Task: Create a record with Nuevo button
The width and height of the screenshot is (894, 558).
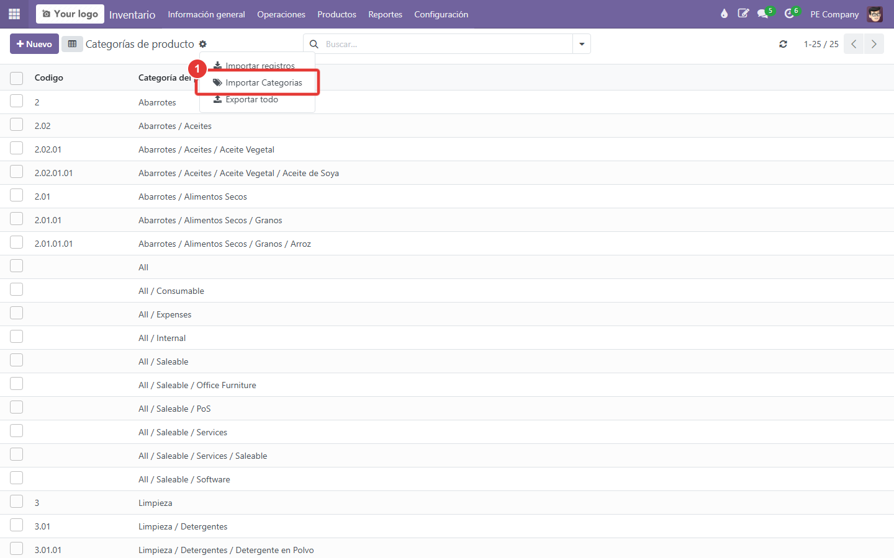Action: [x=34, y=44]
